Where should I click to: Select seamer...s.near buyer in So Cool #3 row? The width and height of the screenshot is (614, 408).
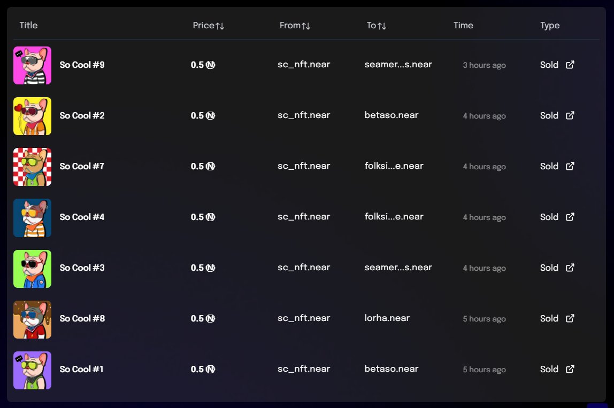398,268
